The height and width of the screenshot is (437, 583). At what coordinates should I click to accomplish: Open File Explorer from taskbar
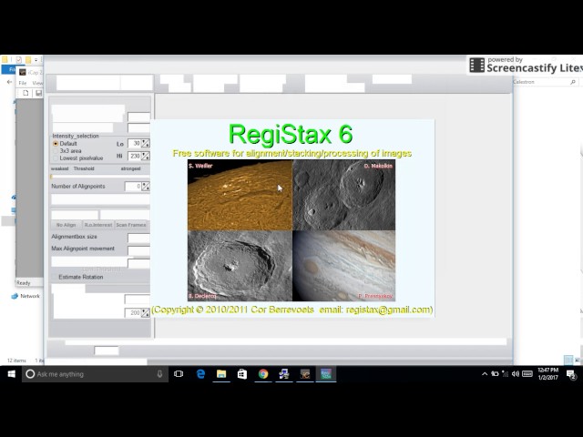coord(221,374)
